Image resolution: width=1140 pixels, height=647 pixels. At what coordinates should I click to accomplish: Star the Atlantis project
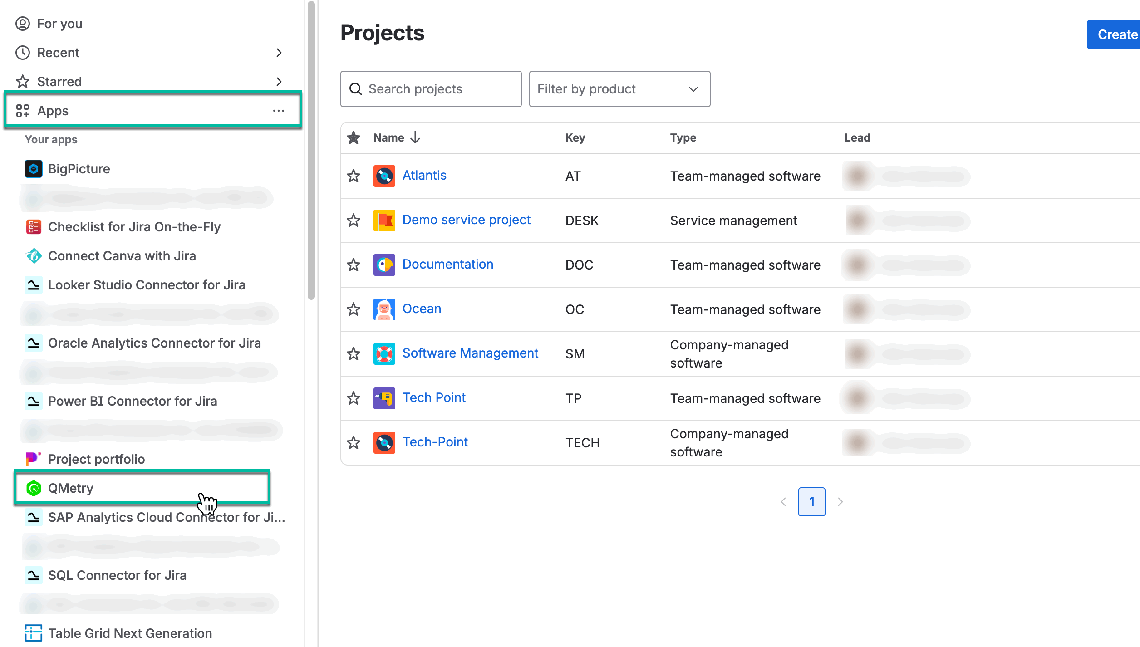tap(353, 176)
